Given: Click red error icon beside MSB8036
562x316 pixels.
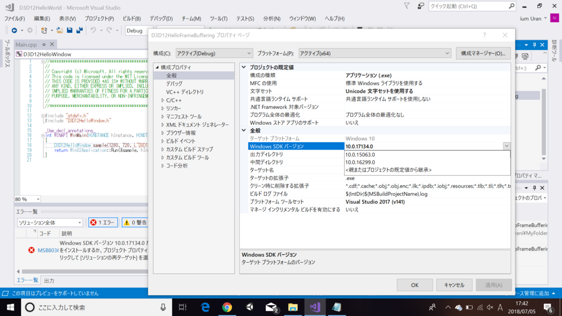Looking at the screenshot, I should pos(31,250).
